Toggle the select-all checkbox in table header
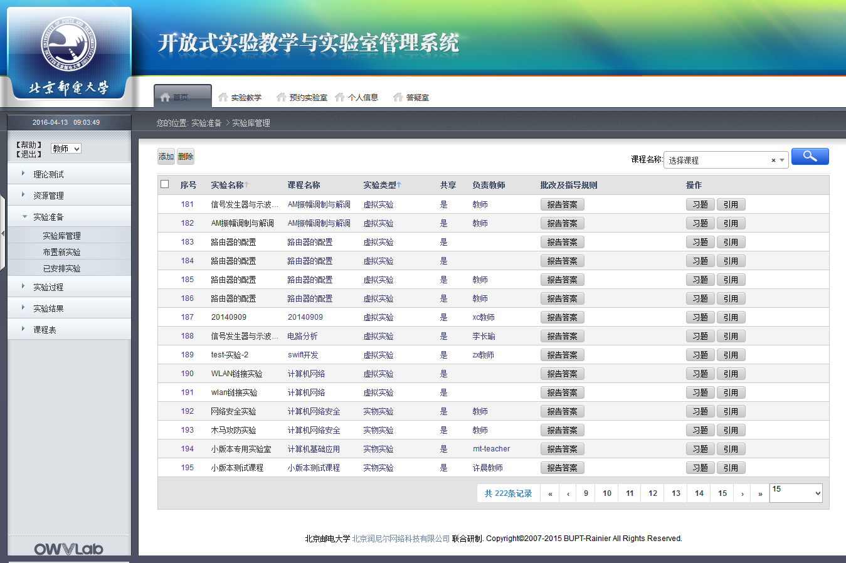This screenshot has height=563, width=846. point(165,184)
